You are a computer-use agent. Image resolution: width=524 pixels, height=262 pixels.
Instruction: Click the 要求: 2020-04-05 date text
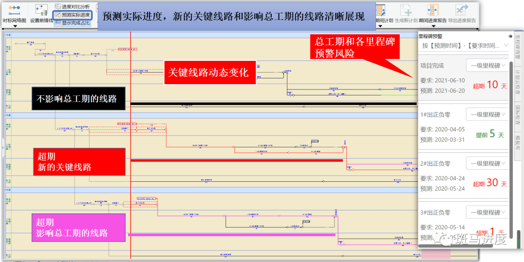click(x=442, y=129)
